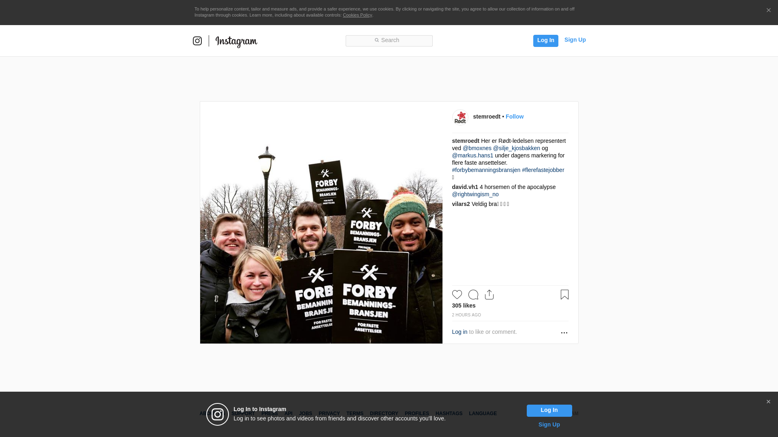778x437 pixels.
Task: Click the Instagram camera glyph in header
Action: point(197,41)
